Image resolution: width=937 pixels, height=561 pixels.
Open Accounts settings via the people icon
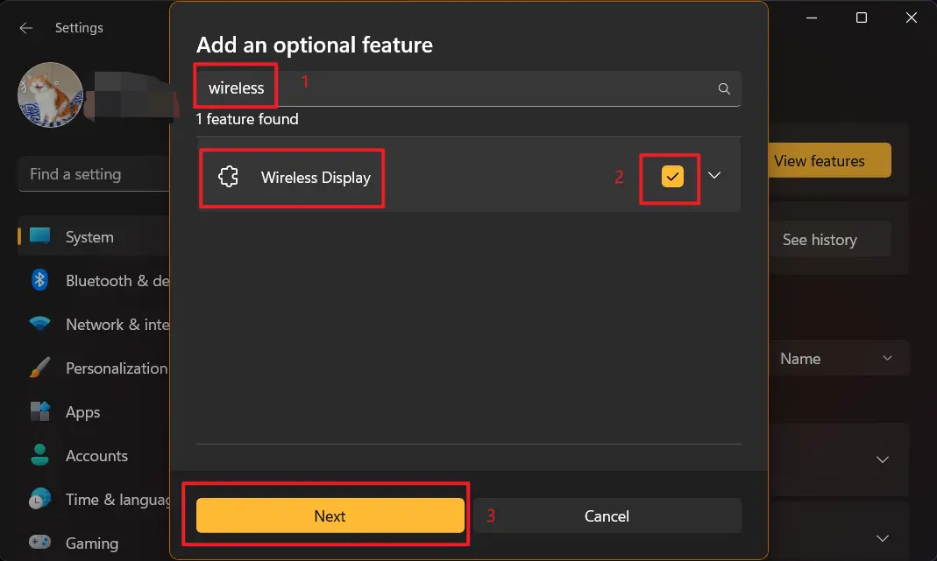pyautogui.click(x=39, y=455)
